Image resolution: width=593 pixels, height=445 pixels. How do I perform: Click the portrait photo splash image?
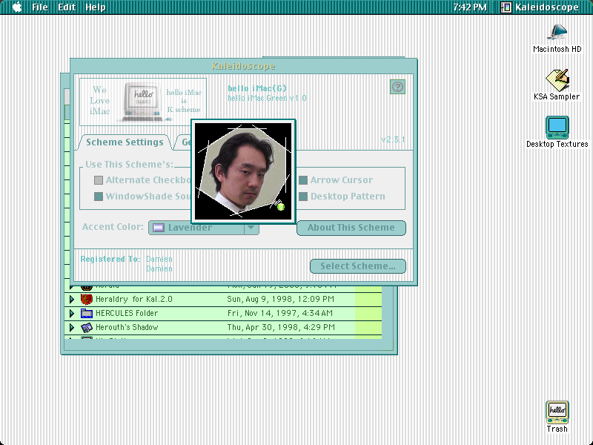point(243,171)
